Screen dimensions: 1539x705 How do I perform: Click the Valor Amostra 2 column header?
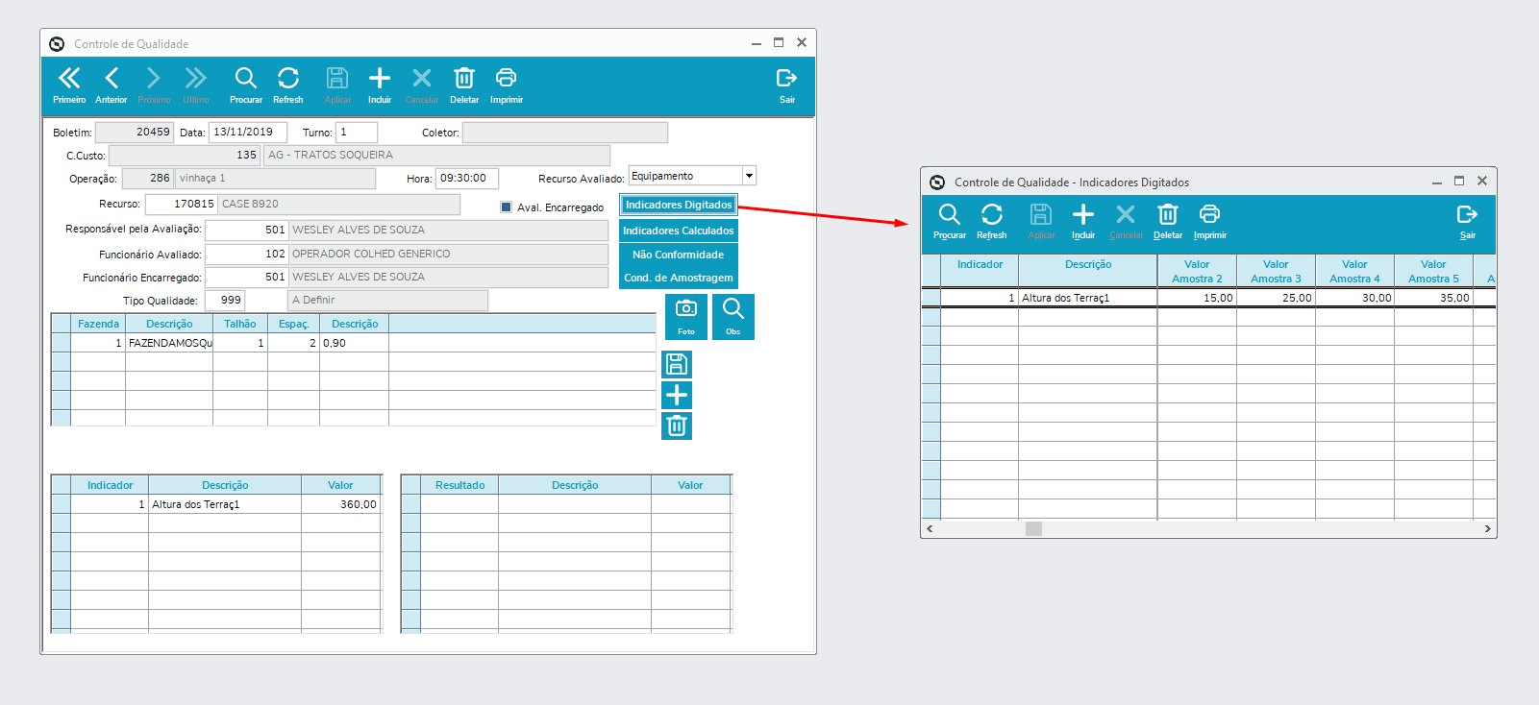coord(1197,271)
